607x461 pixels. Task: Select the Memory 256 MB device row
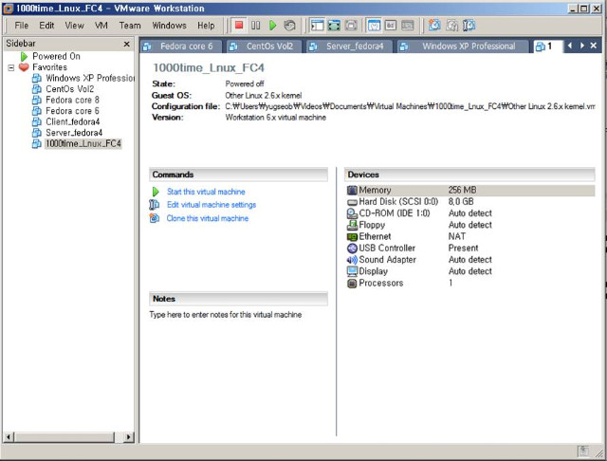tap(470, 190)
